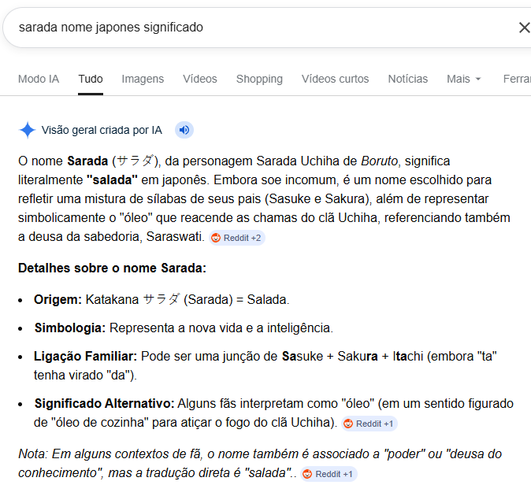
Task: Switch to the Modo IA tab
Action: coord(39,79)
